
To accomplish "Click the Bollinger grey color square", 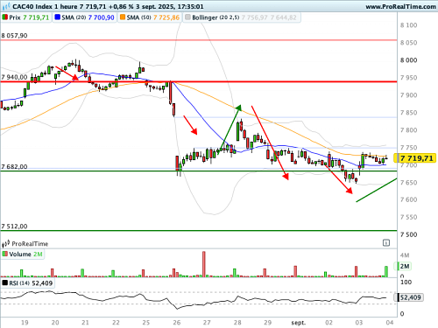I will pyautogui.click(x=187, y=17).
